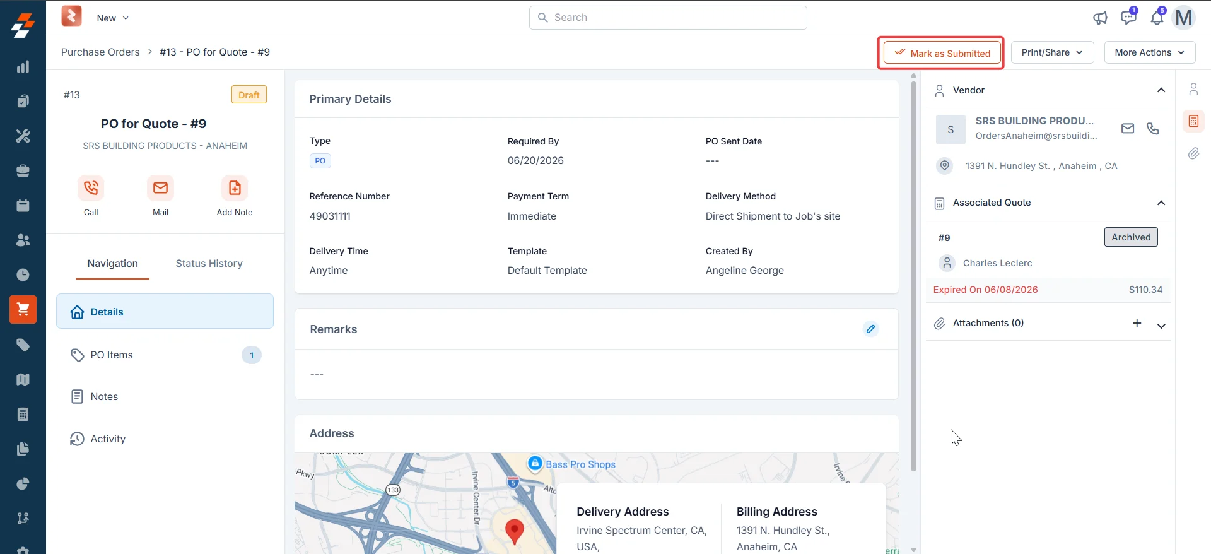1211x554 pixels.
Task: Click the Add Note icon
Action: click(235, 187)
